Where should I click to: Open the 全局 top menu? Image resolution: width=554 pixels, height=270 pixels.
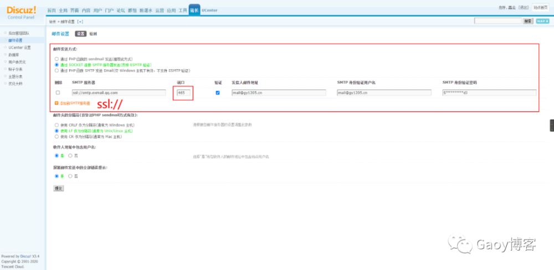pyautogui.click(x=63, y=11)
